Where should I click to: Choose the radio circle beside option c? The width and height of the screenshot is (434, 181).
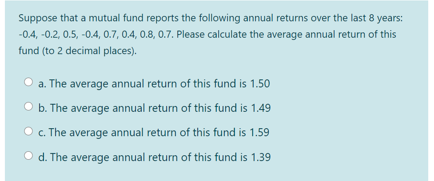pos(28,131)
